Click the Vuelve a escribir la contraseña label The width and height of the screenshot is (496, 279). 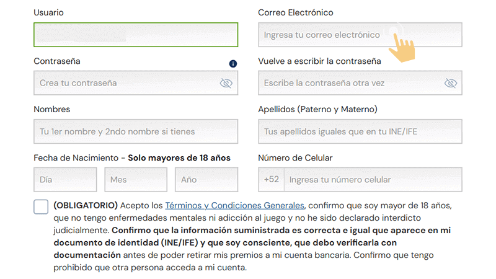[x=319, y=61]
